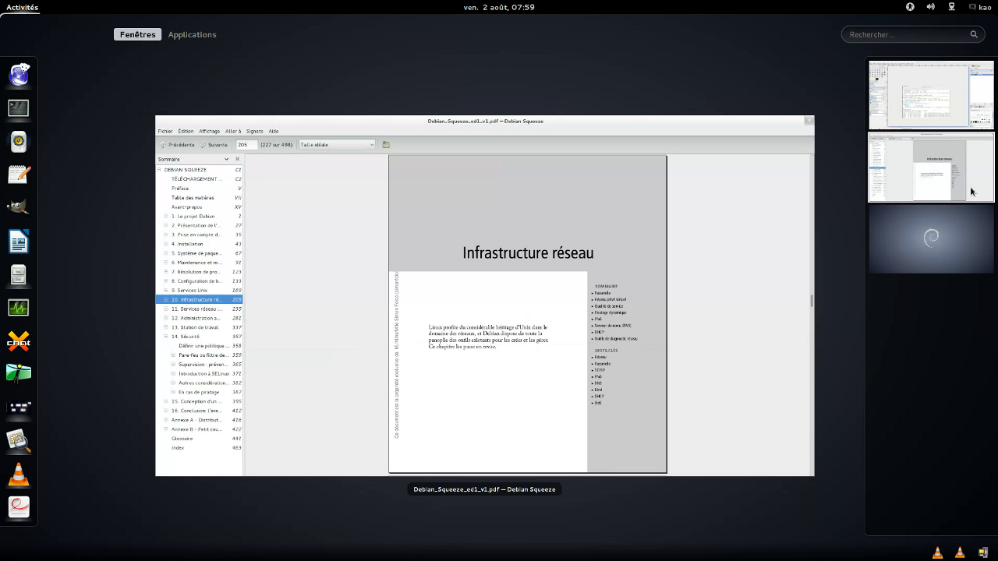This screenshot has width=998, height=561.
Task: Launch XChat from the dock
Action: click(19, 340)
